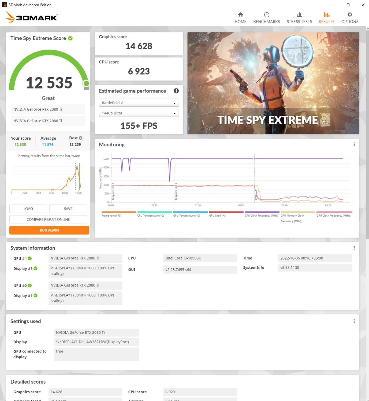Click the Stress Tests bar chart icon
Screen dimensions: 369x401
click(x=299, y=15)
